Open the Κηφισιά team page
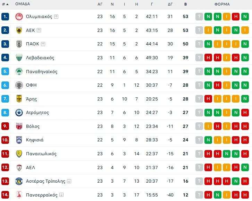Viewport: 252px width, 201px height. (x=34, y=140)
